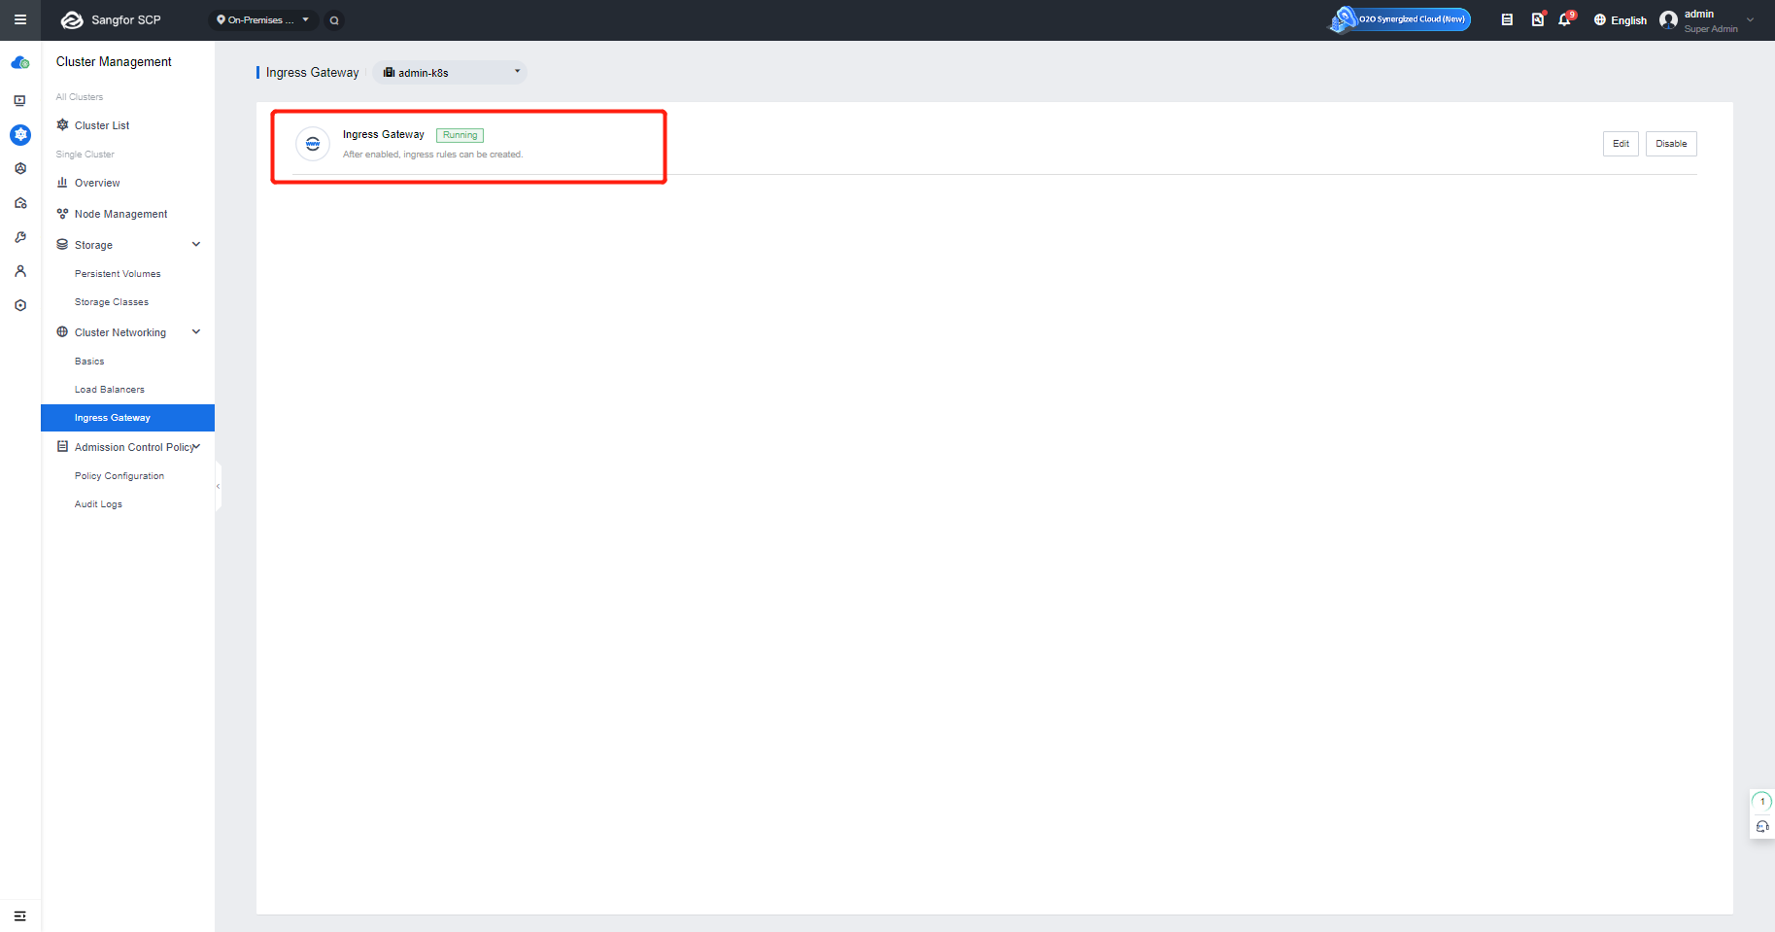Open the support headset icon
1775x932 pixels.
[x=1762, y=827]
